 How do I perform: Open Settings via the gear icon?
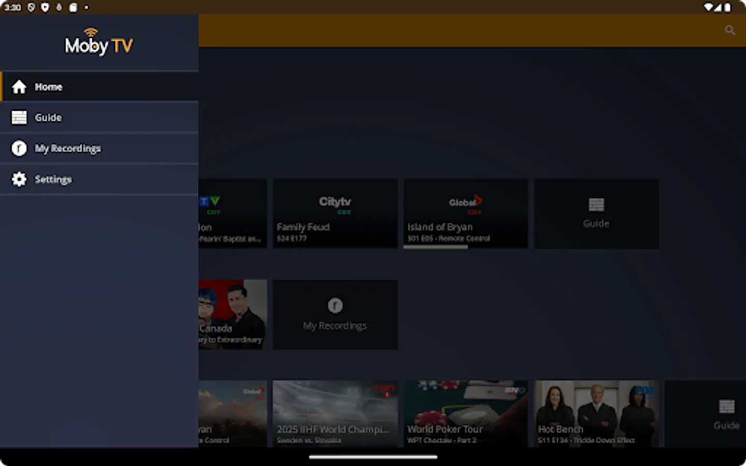click(19, 179)
